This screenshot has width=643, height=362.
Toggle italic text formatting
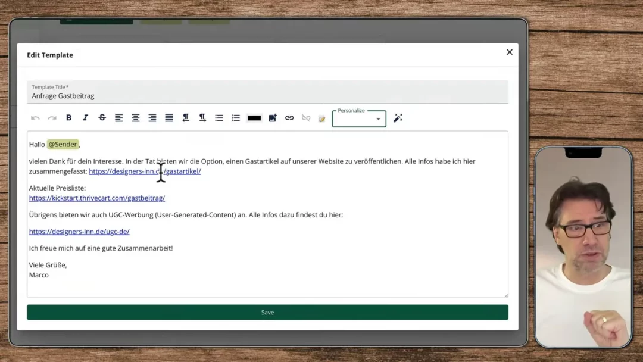point(85,118)
